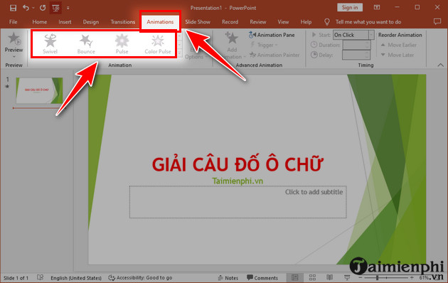Click the Click to add subtitle placeholder

click(x=238, y=202)
